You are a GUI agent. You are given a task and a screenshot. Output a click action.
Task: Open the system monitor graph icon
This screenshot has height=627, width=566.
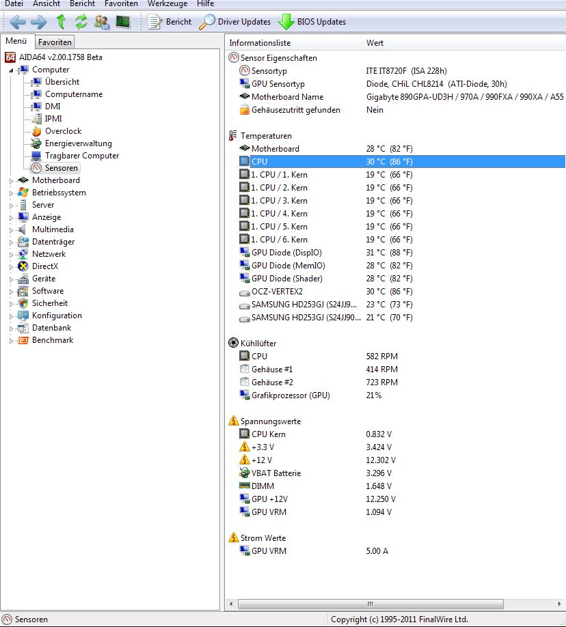pyautogui.click(x=123, y=22)
